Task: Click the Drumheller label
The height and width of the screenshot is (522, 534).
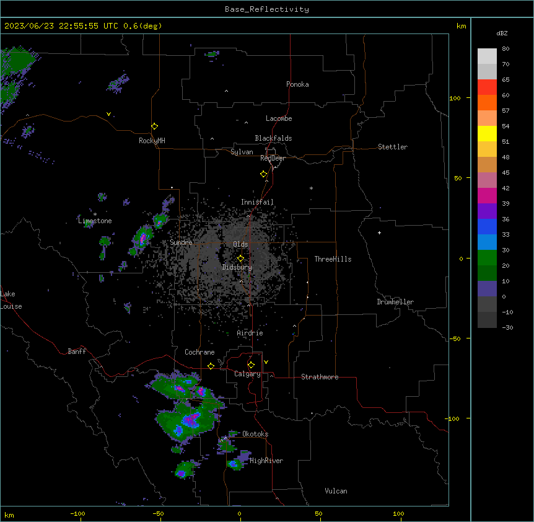Action: pos(395,302)
